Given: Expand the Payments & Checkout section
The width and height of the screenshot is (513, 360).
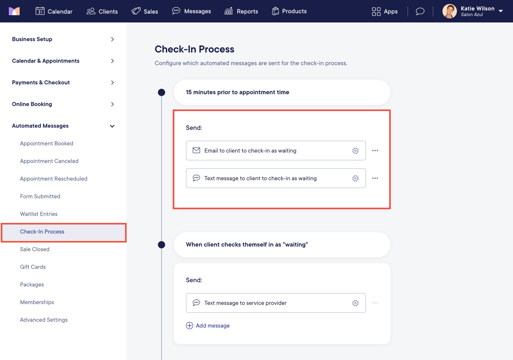Looking at the screenshot, I should (63, 83).
